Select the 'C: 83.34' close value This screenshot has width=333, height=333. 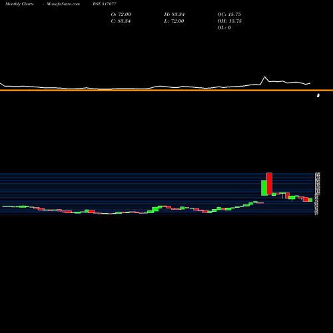[x=121, y=21]
